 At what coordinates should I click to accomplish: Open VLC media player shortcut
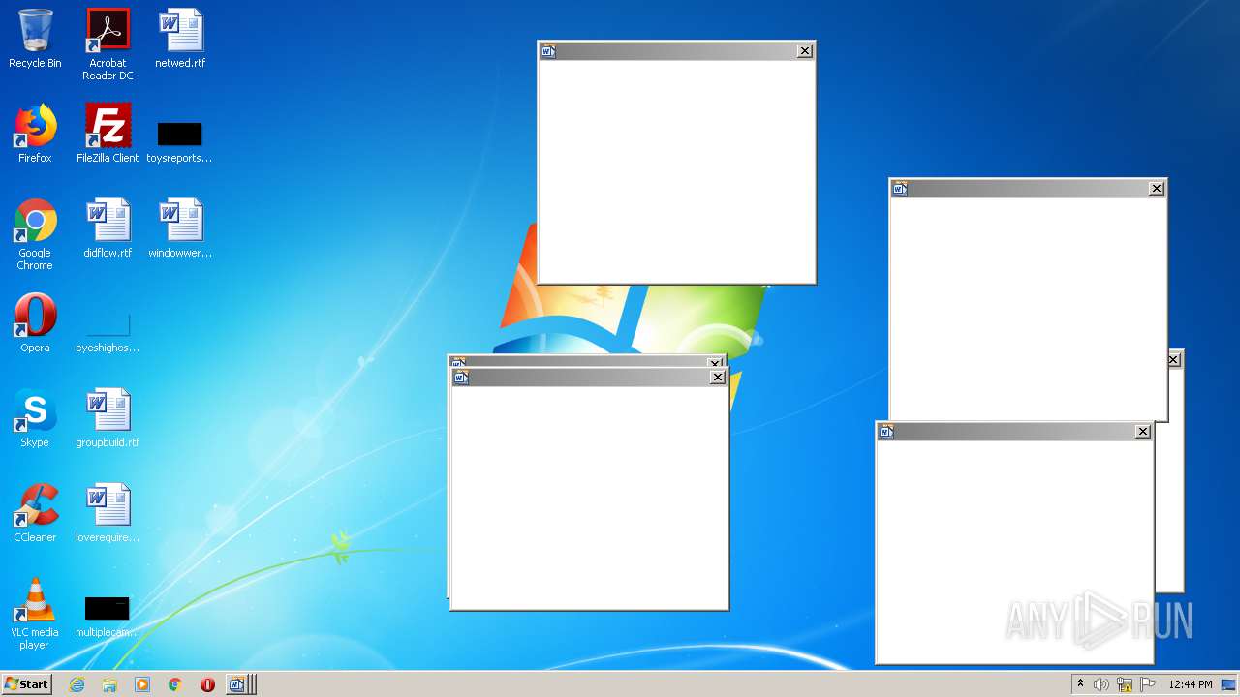[35, 614]
